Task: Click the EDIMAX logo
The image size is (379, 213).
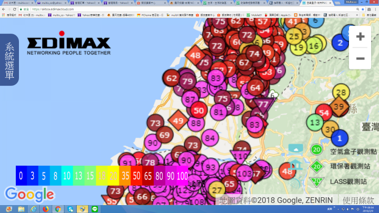Action: click(69, 43)
